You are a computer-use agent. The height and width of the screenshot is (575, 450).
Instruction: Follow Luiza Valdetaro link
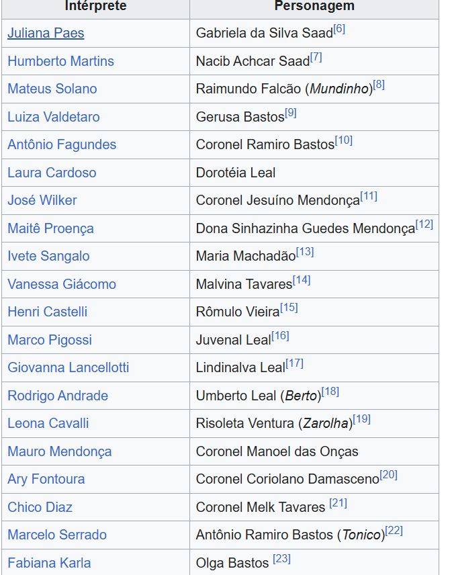tap(53, 117)
